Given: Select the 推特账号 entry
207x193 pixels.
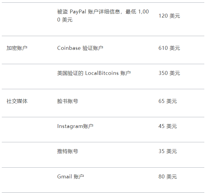Looking at the screenshot, I should 68,151.
